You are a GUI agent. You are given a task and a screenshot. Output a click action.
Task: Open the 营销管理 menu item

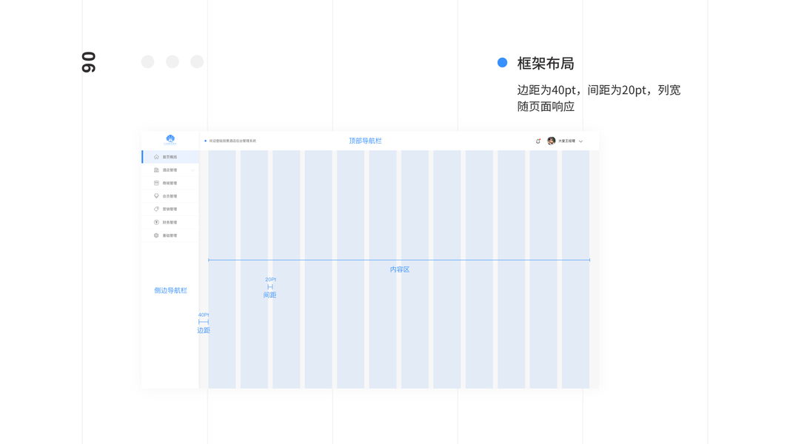[x=170, y=209]
